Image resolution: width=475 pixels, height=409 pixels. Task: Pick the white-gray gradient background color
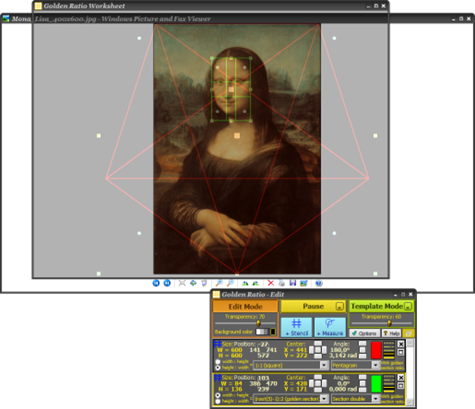263,332
